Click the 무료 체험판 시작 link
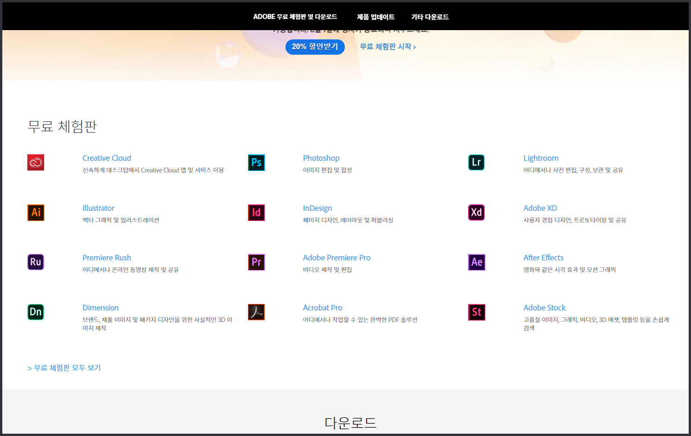The height and width of the screenshot is (436, 691). coord(388,47)
